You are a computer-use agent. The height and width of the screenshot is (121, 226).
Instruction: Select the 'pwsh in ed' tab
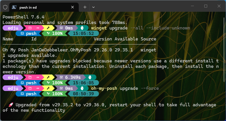click(44, 7)
